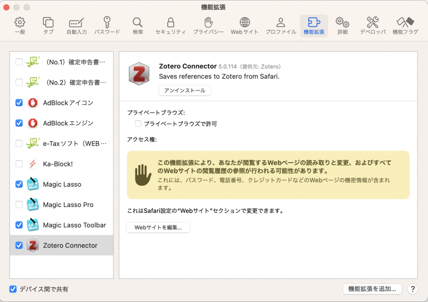Screen dimensions: 428x302
Task: Click the Webサイトを編集... button
Action: 158,228
